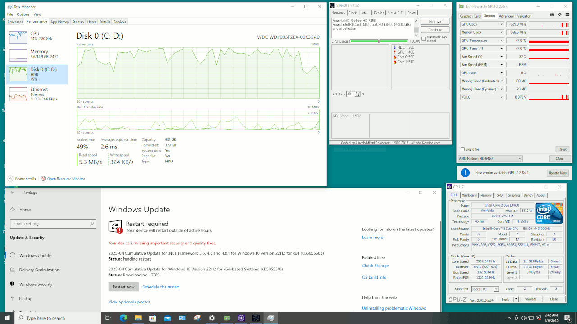Click the Reset button in GPU-Z
The image size is (577, 324).
tap(562, 149)
